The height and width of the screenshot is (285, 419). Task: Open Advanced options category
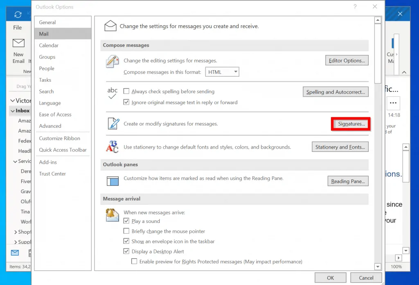click(63, 126)
